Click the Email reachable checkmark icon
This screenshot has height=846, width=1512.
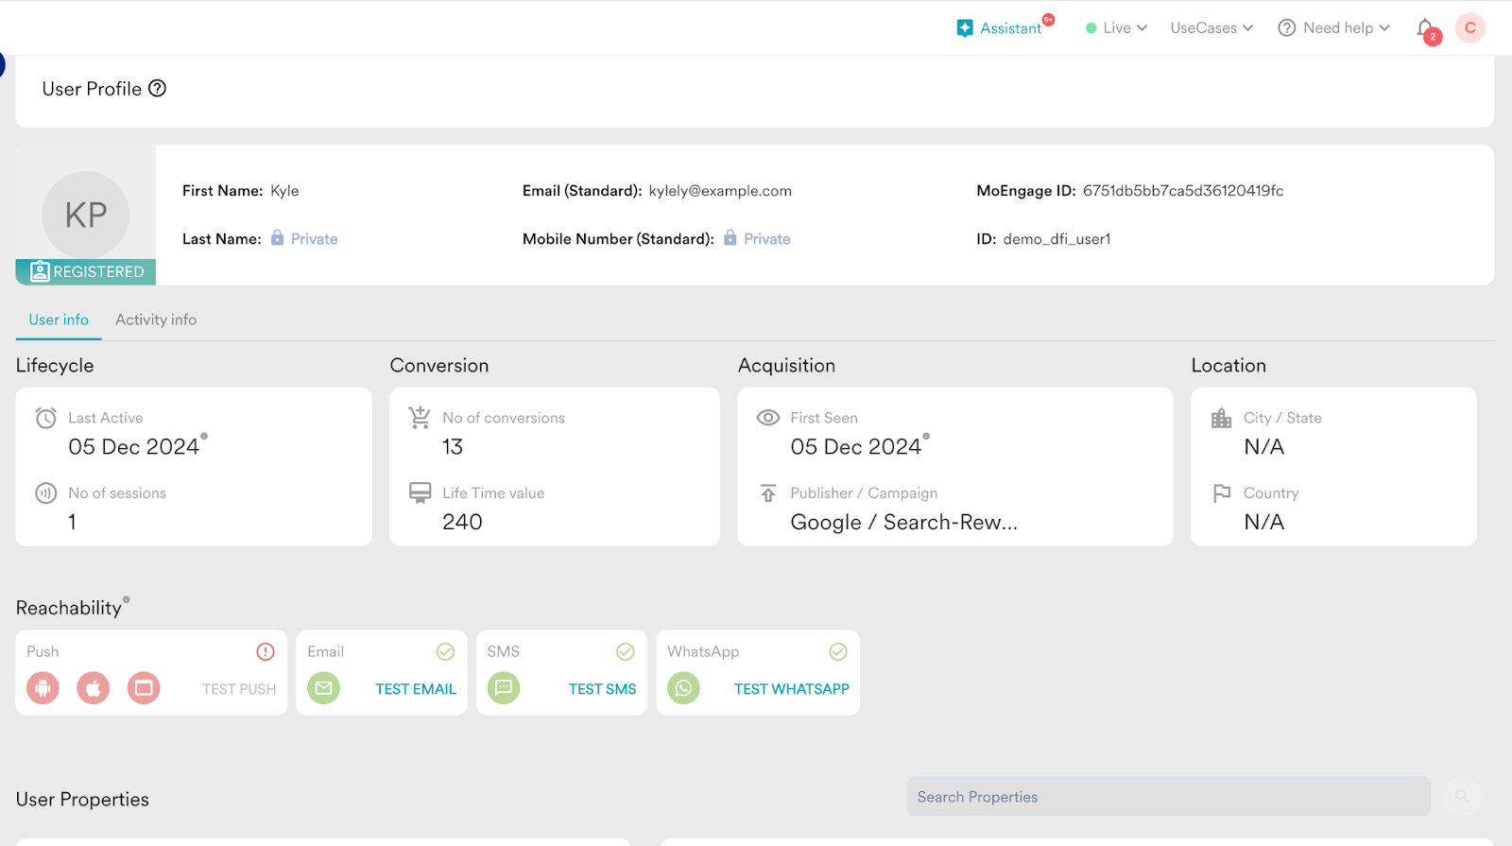(445, 651)
